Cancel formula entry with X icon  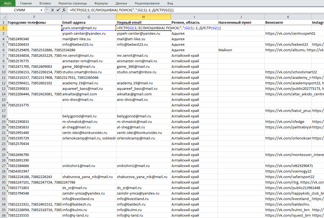click(x=52, y=10)
